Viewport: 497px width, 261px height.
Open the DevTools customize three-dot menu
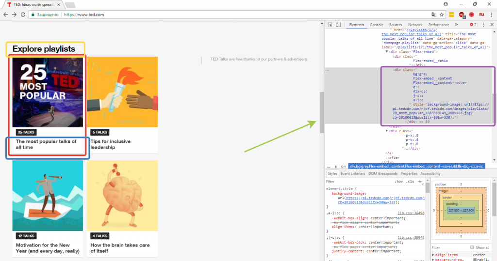click(483, 25)
